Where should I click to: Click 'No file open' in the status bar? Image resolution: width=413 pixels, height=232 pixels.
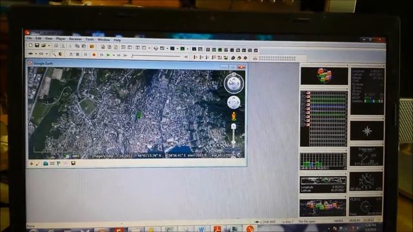pos(307,222)
